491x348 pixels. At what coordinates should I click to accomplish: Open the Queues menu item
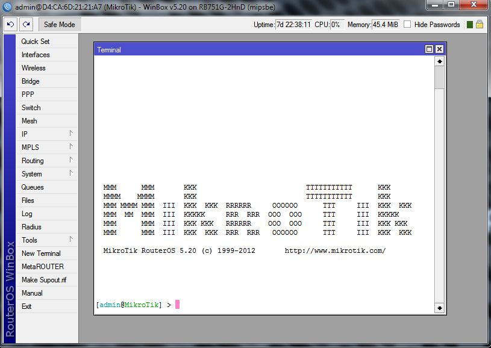[x=46, y=187]
